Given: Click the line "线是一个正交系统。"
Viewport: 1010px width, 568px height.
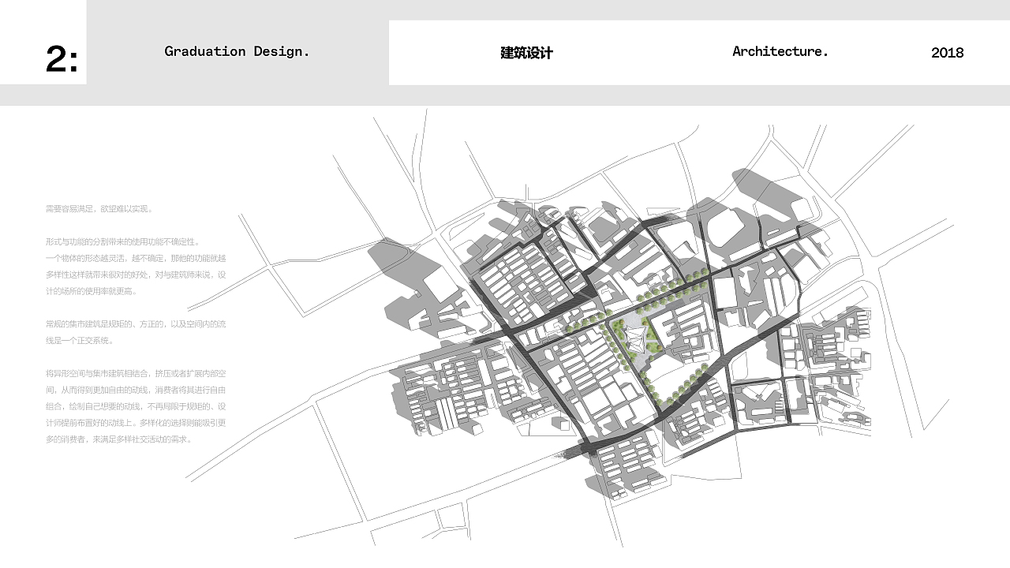Looking at the screenshot, I should 80,341.
